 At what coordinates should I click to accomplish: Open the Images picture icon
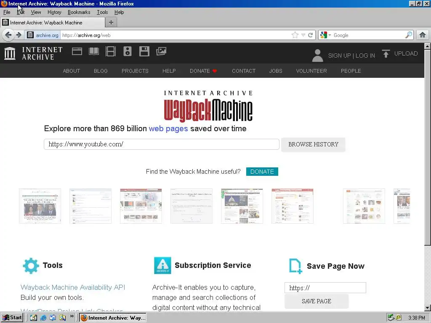pyautogui.click(x=161, y=51)
